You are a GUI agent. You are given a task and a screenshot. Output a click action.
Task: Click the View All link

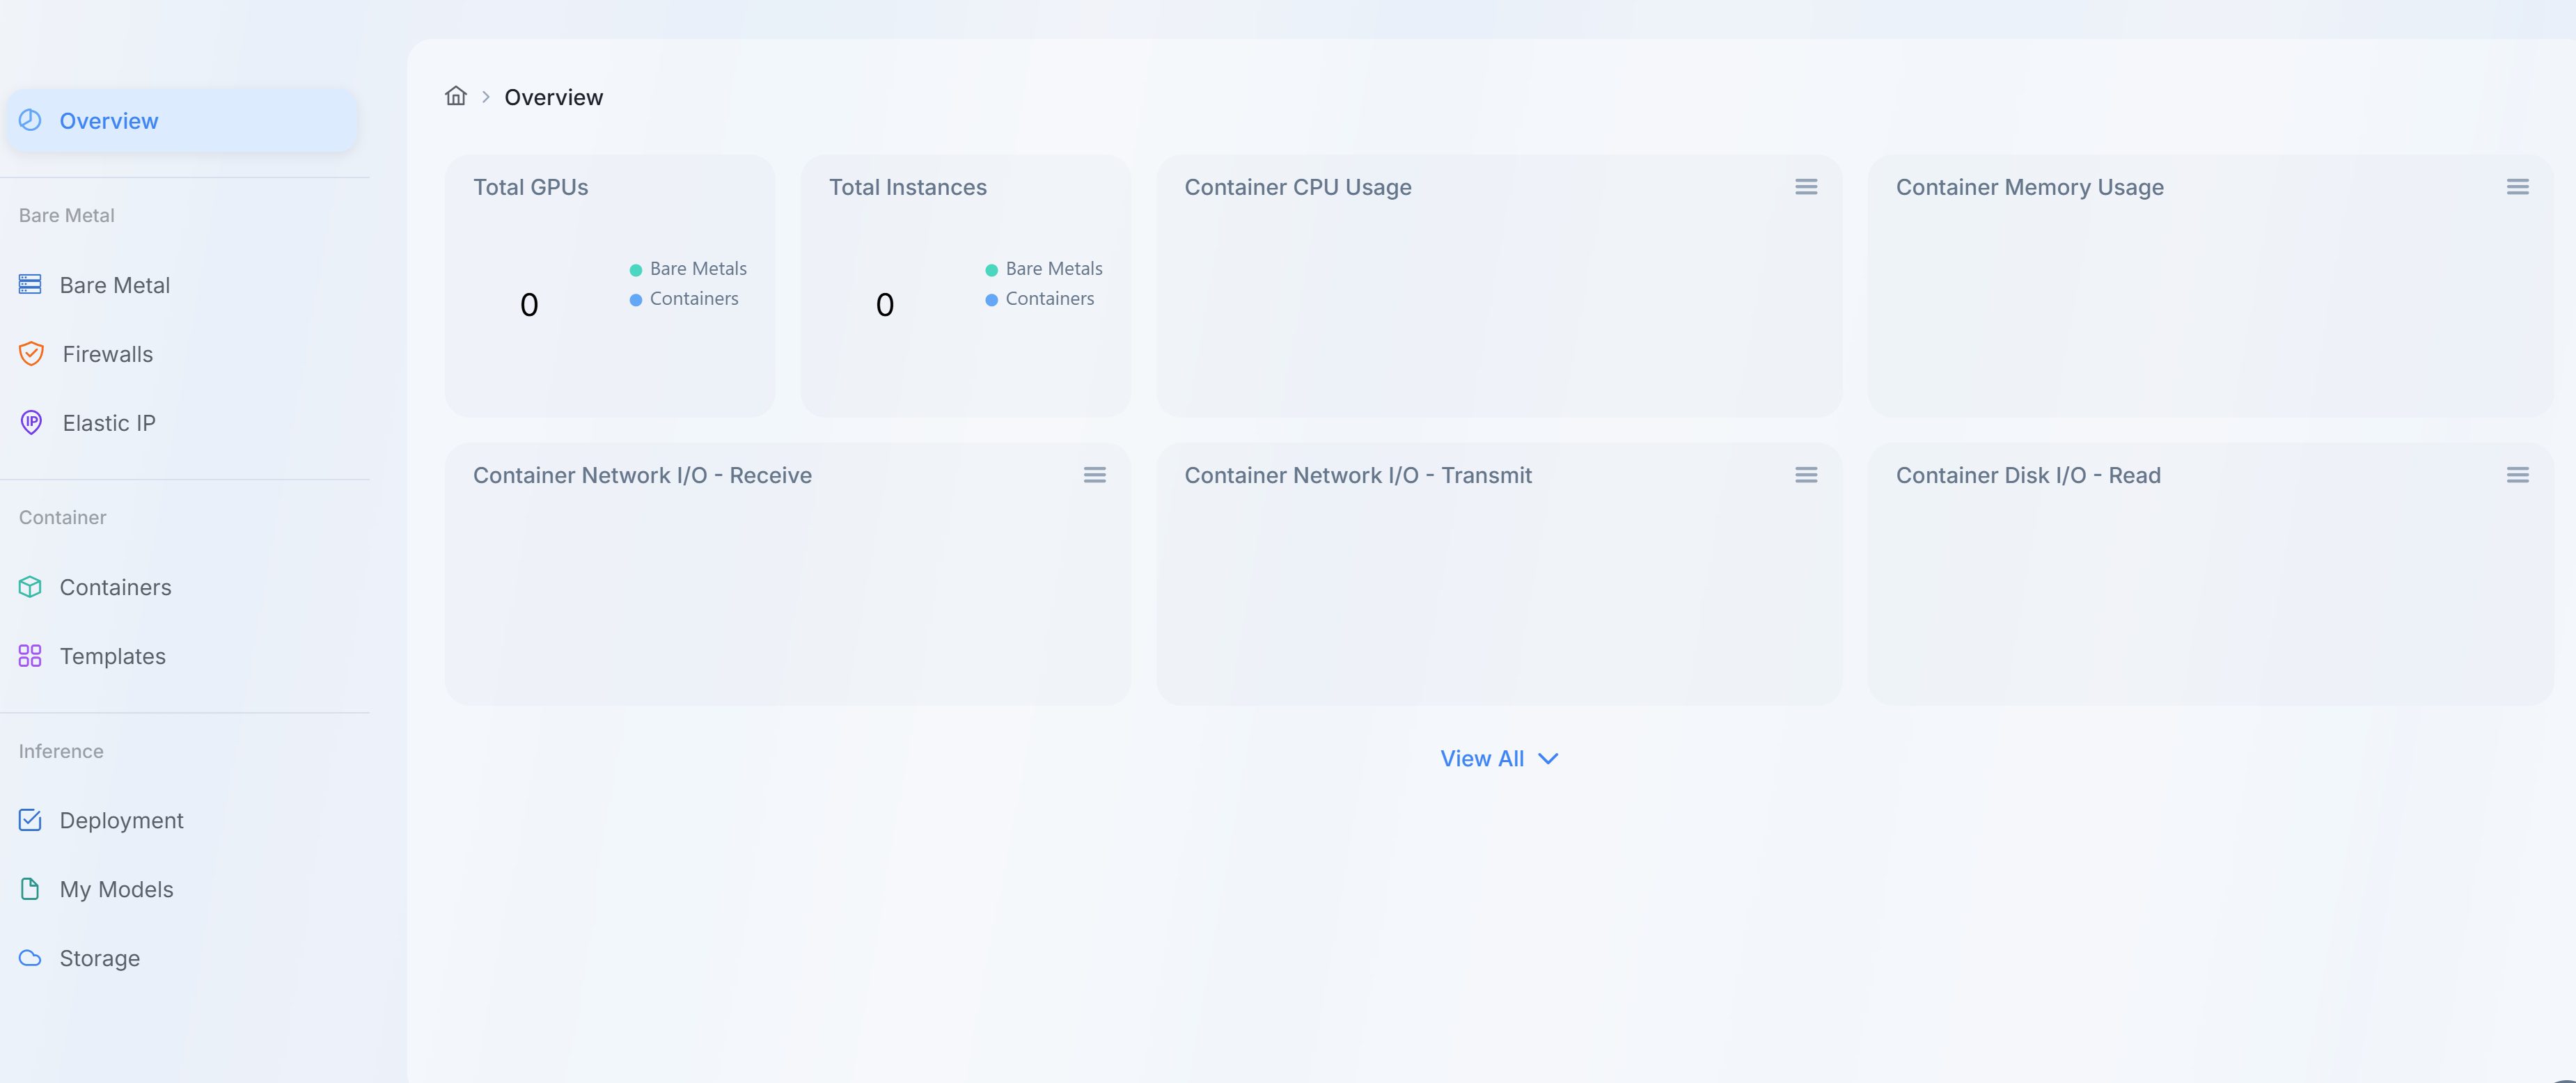[1481, 759]
